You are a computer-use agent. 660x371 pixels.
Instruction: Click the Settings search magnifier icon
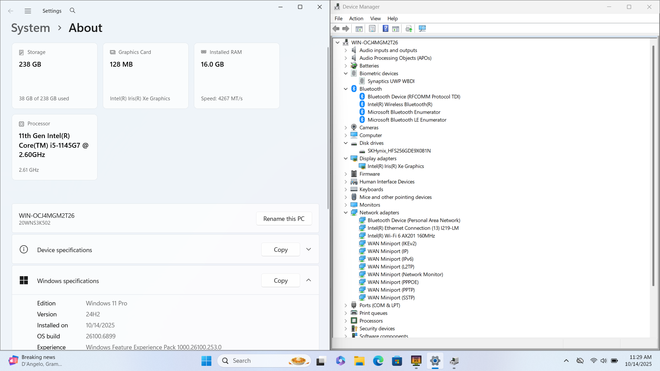(x=73, y=11)
